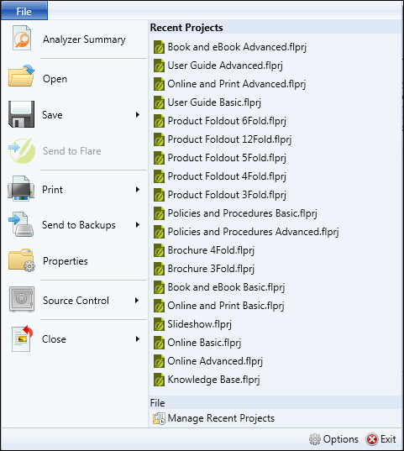Click the Source Control safe icon
The width and height of the screenshot is (404, 451).
pos(22,300)
